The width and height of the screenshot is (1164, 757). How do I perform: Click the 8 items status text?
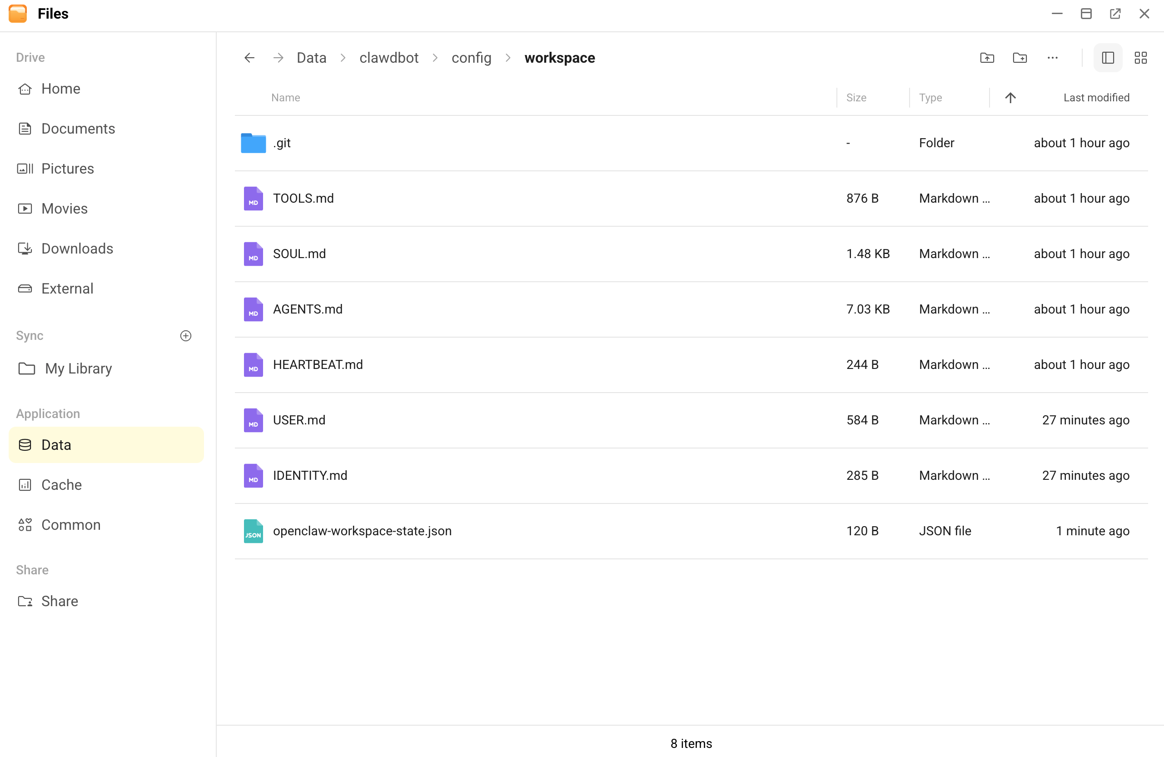[x=691, y=744]
